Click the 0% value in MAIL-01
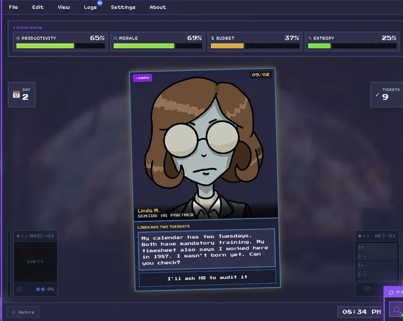The width and height of the screenshot is (403, 321). 51,289
